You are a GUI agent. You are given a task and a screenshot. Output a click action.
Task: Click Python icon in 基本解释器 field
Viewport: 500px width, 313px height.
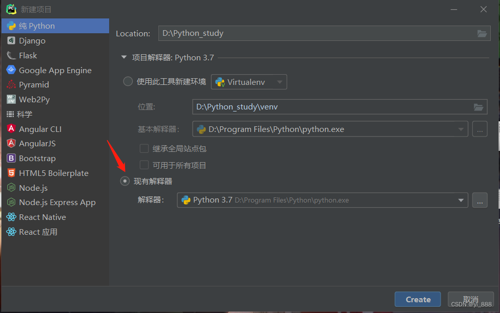(201, 129)
